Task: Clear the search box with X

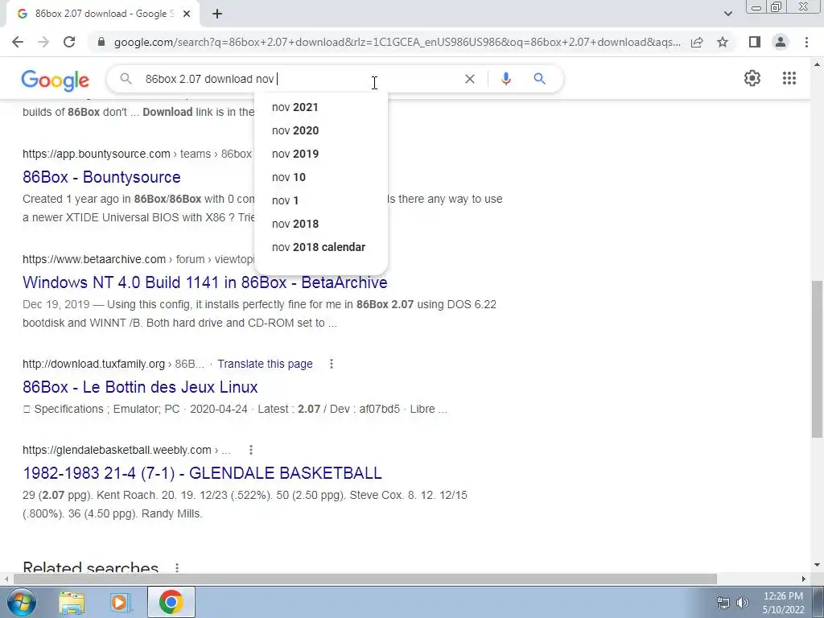Action: tap(470, 79)
